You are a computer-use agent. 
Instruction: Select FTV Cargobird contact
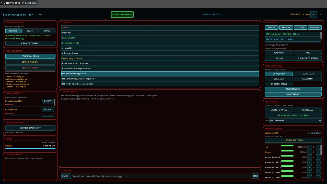tap(293, 39)
